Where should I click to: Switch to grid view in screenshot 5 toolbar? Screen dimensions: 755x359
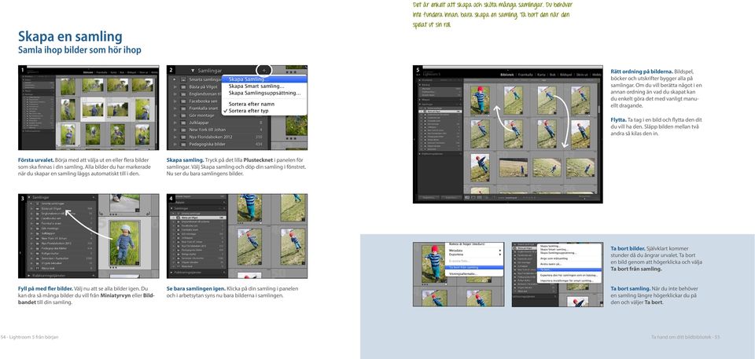pyautogui.click(x=467, y=197)
